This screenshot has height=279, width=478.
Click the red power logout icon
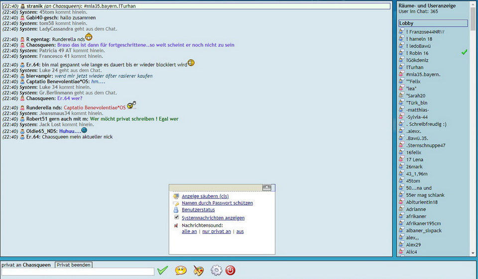tap(230, 271)
